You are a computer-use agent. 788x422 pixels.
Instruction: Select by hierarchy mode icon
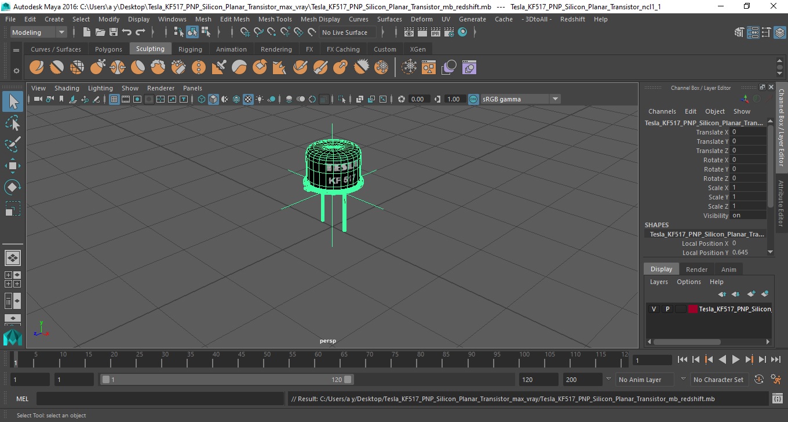(x=179, y=32)
